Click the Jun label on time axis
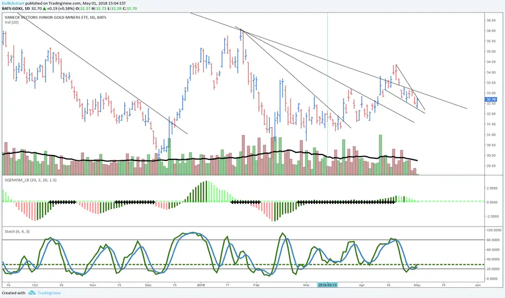The width and height of the screenshot is (505, 298). (x=477, y=285)
